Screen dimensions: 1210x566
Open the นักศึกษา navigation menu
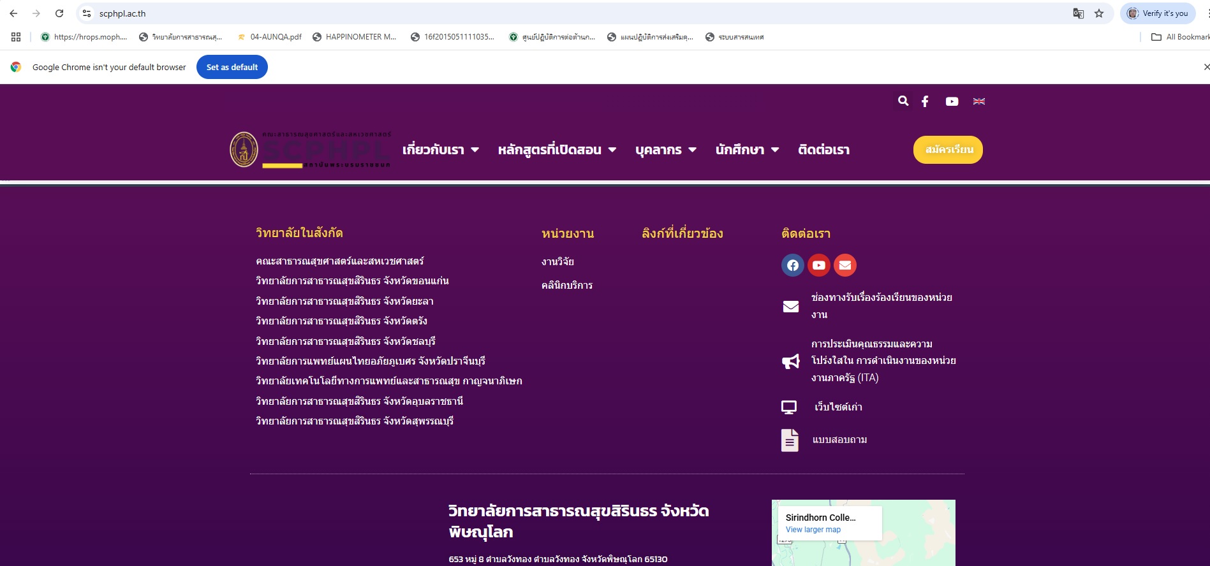[x=747, y=150]
